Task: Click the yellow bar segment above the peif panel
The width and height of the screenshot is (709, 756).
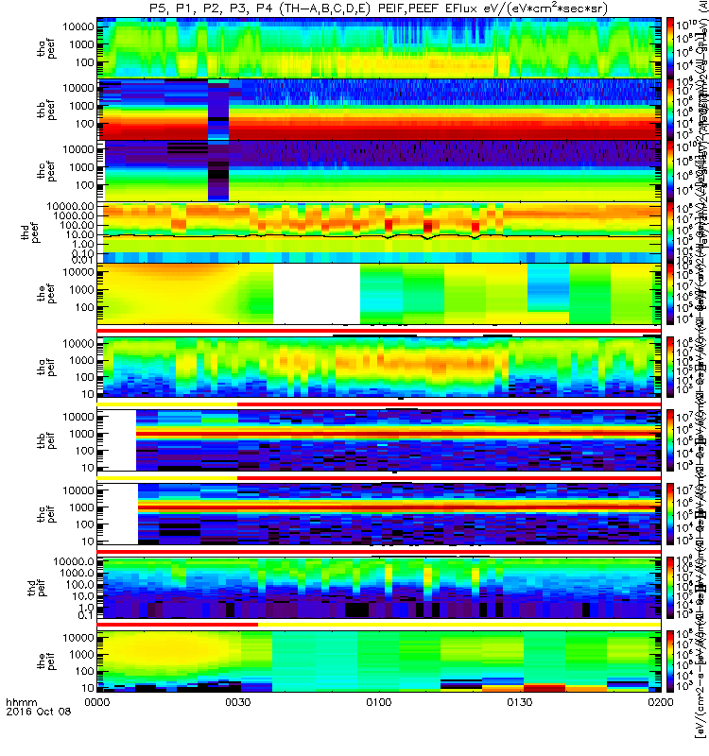Action: [459, 625]
